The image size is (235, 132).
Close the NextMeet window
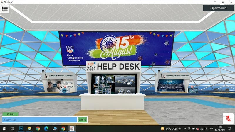(231, 2)
